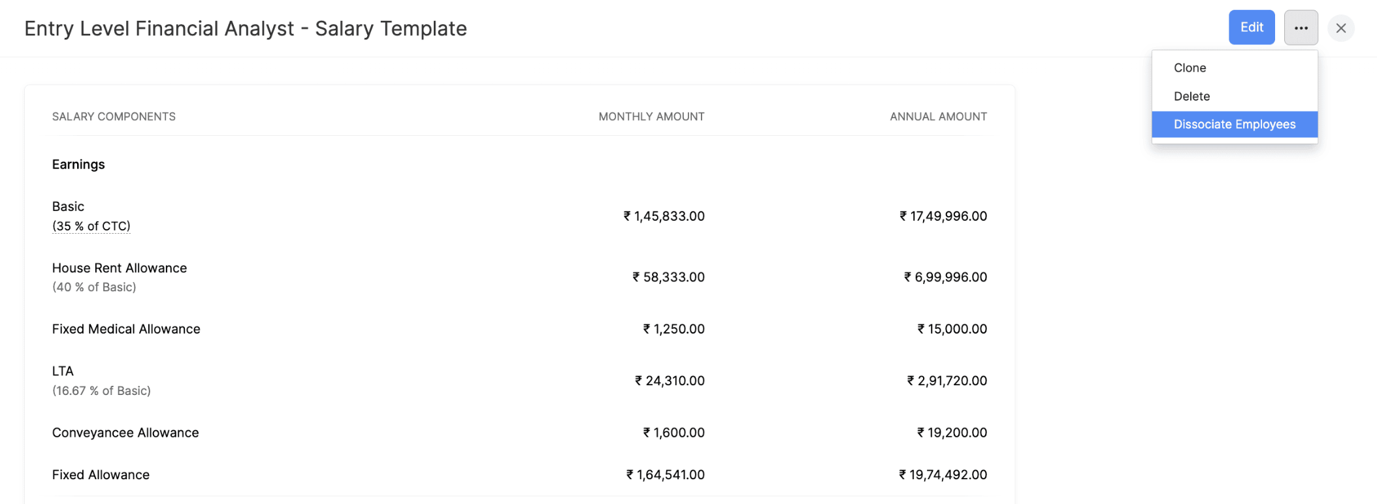
Task: Click the Monthly Amount column header
Action: tap(651, 116)
